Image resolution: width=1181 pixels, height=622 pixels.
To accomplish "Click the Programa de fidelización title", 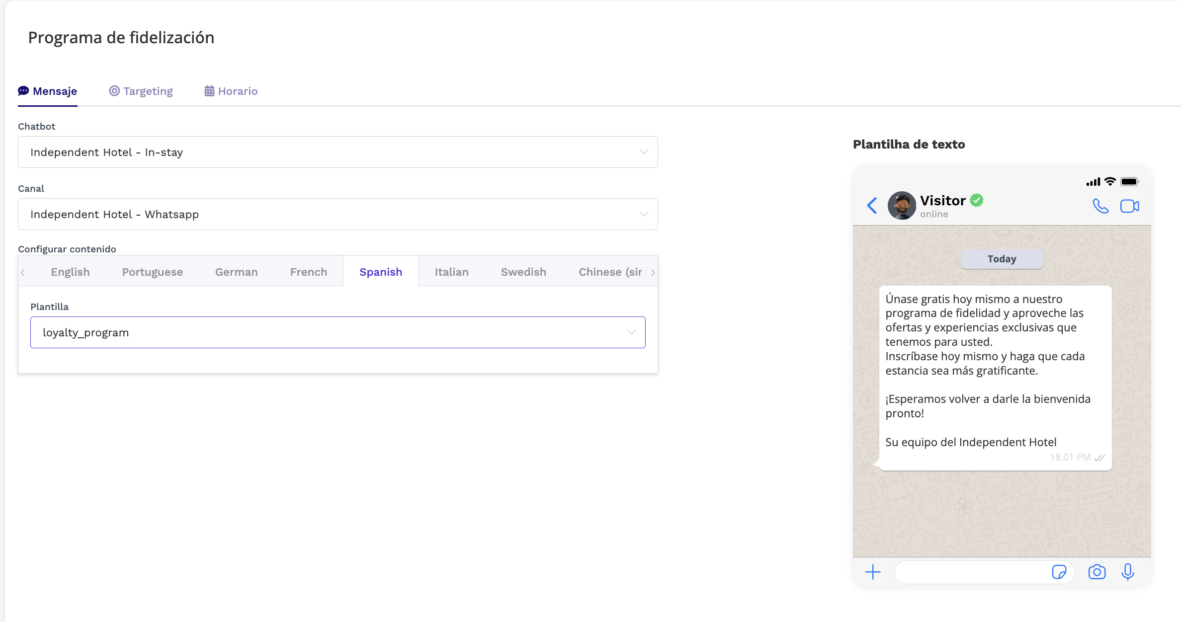I will (121, 37).
